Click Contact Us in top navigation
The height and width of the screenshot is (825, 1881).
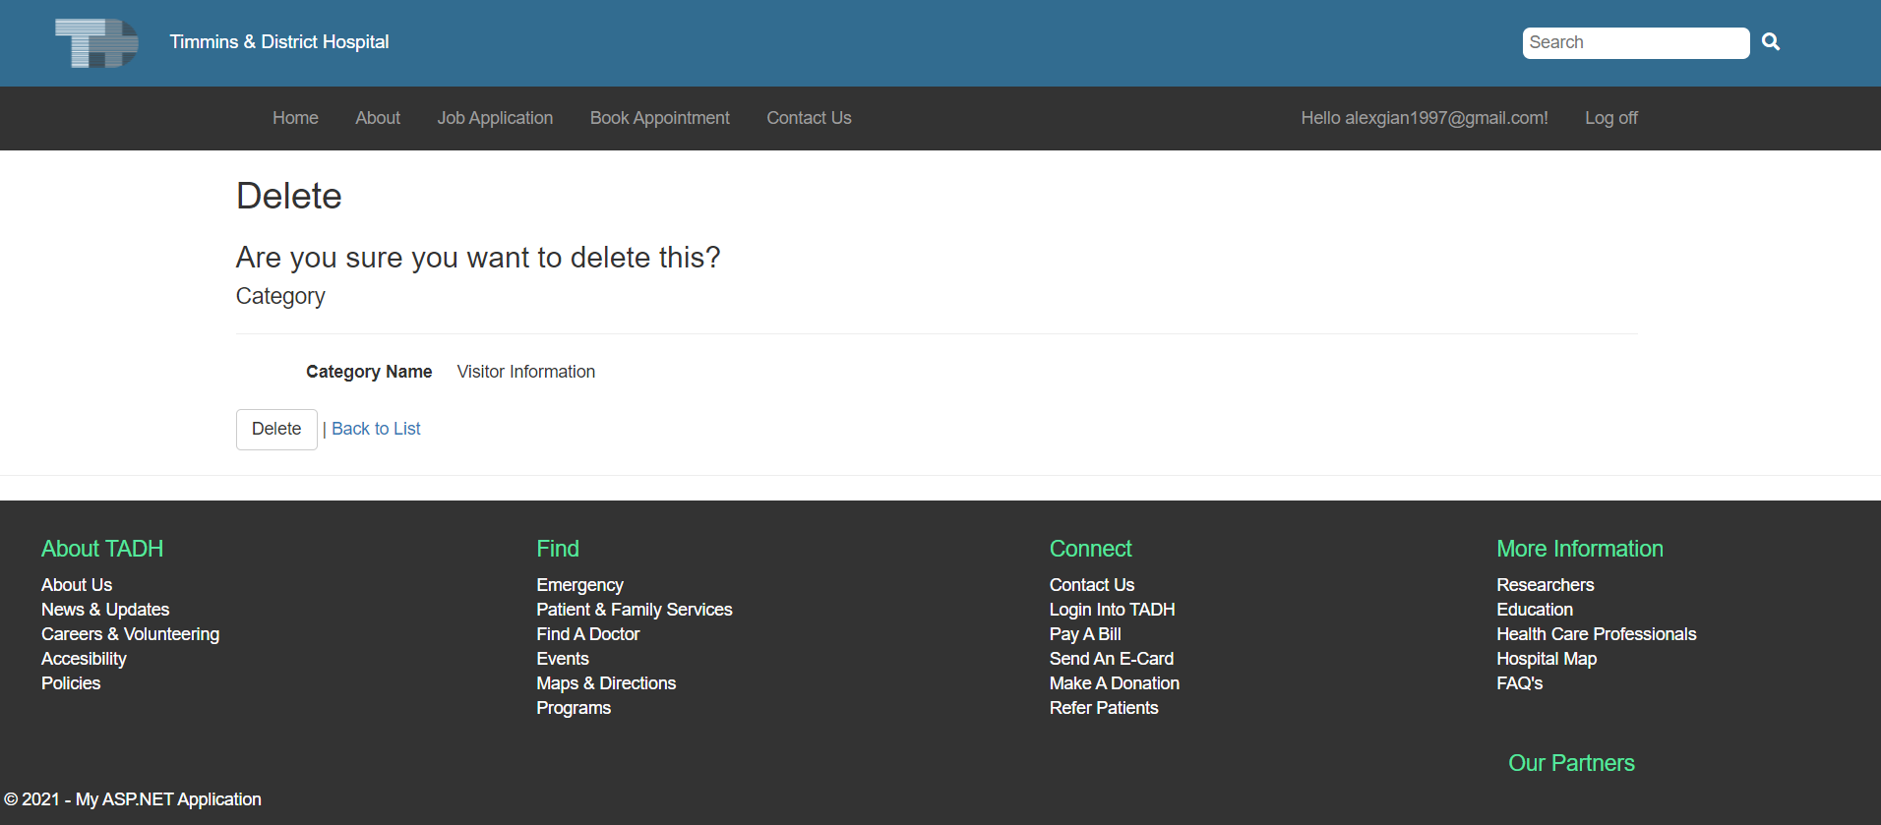(x=809, y=118)
